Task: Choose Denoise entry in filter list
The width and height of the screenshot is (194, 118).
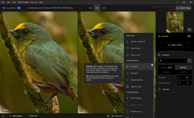Action: 138,66
